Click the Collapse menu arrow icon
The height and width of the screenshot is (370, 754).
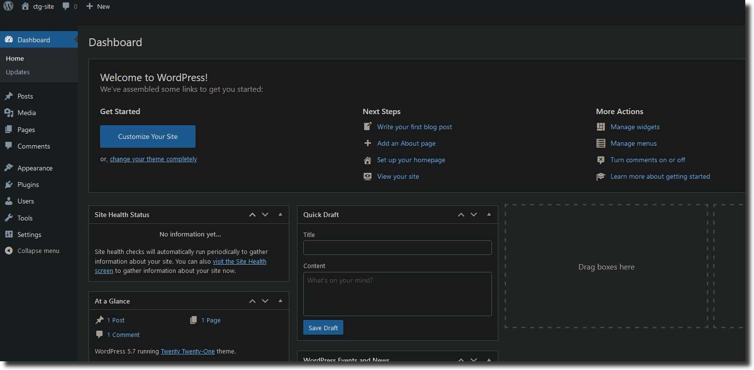click(9, 251)
